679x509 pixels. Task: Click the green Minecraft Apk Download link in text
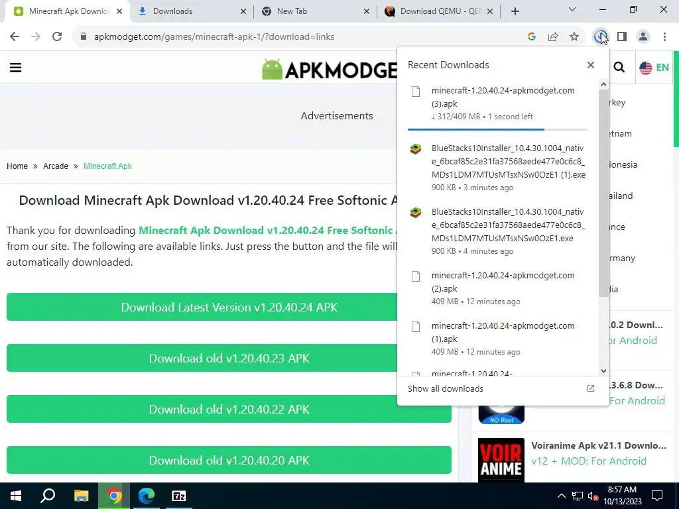click(268, 230)
